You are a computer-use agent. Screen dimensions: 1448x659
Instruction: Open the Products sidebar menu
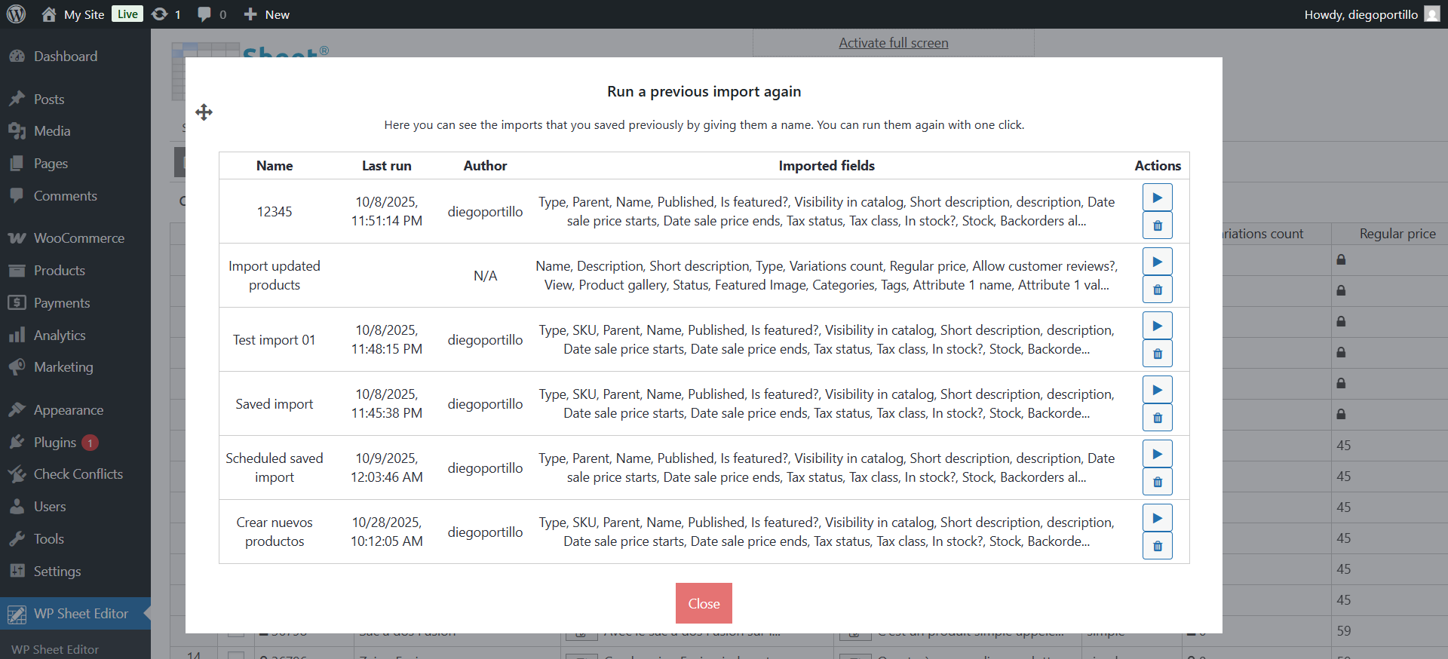59,271
